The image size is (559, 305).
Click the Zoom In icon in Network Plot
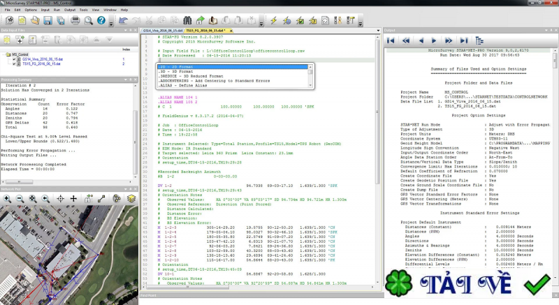pos(6,198)
